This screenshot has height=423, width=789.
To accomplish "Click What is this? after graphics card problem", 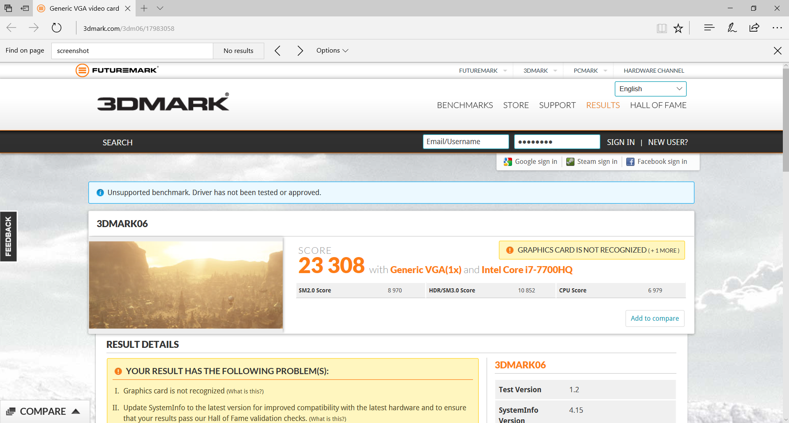I will point(245,391).
